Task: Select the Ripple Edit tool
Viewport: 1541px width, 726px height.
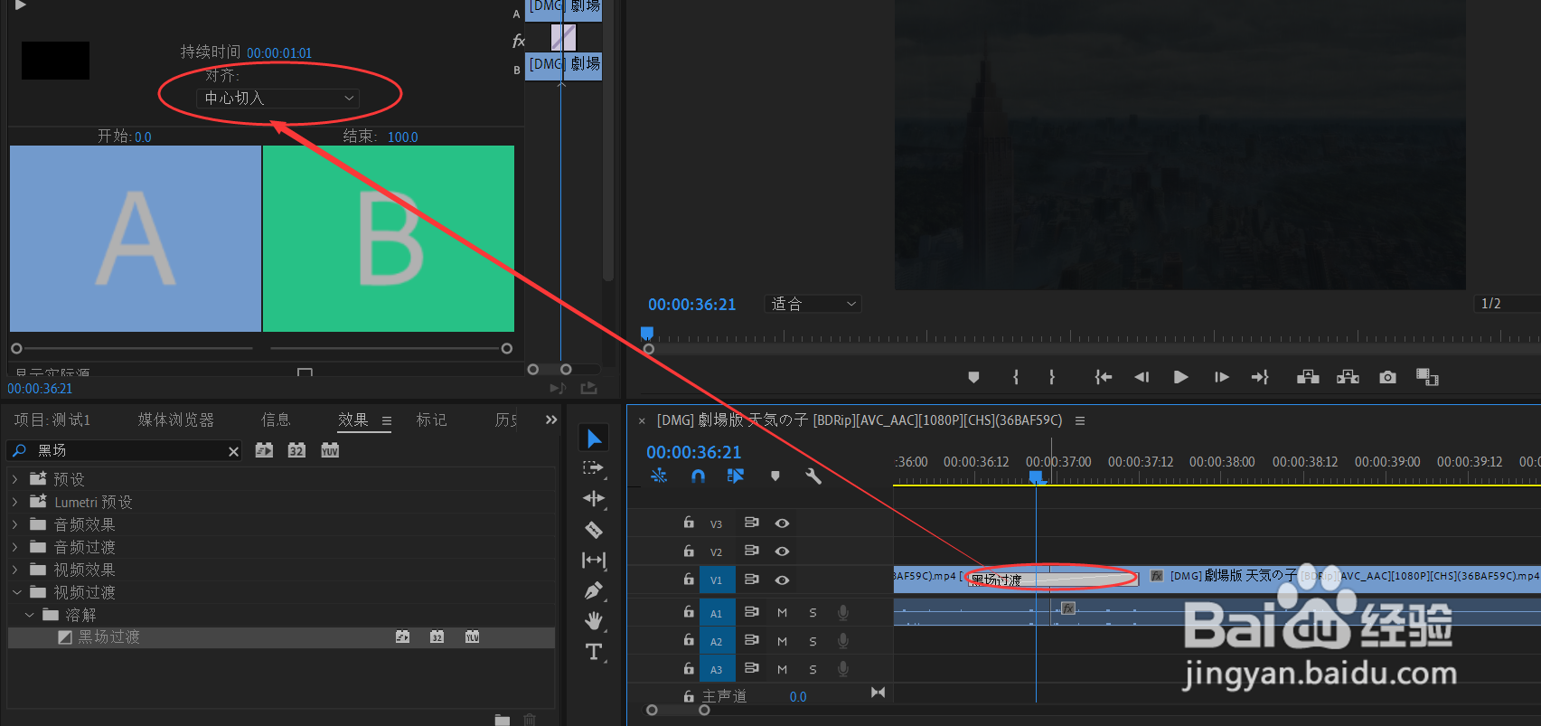Action: (594, 498)
